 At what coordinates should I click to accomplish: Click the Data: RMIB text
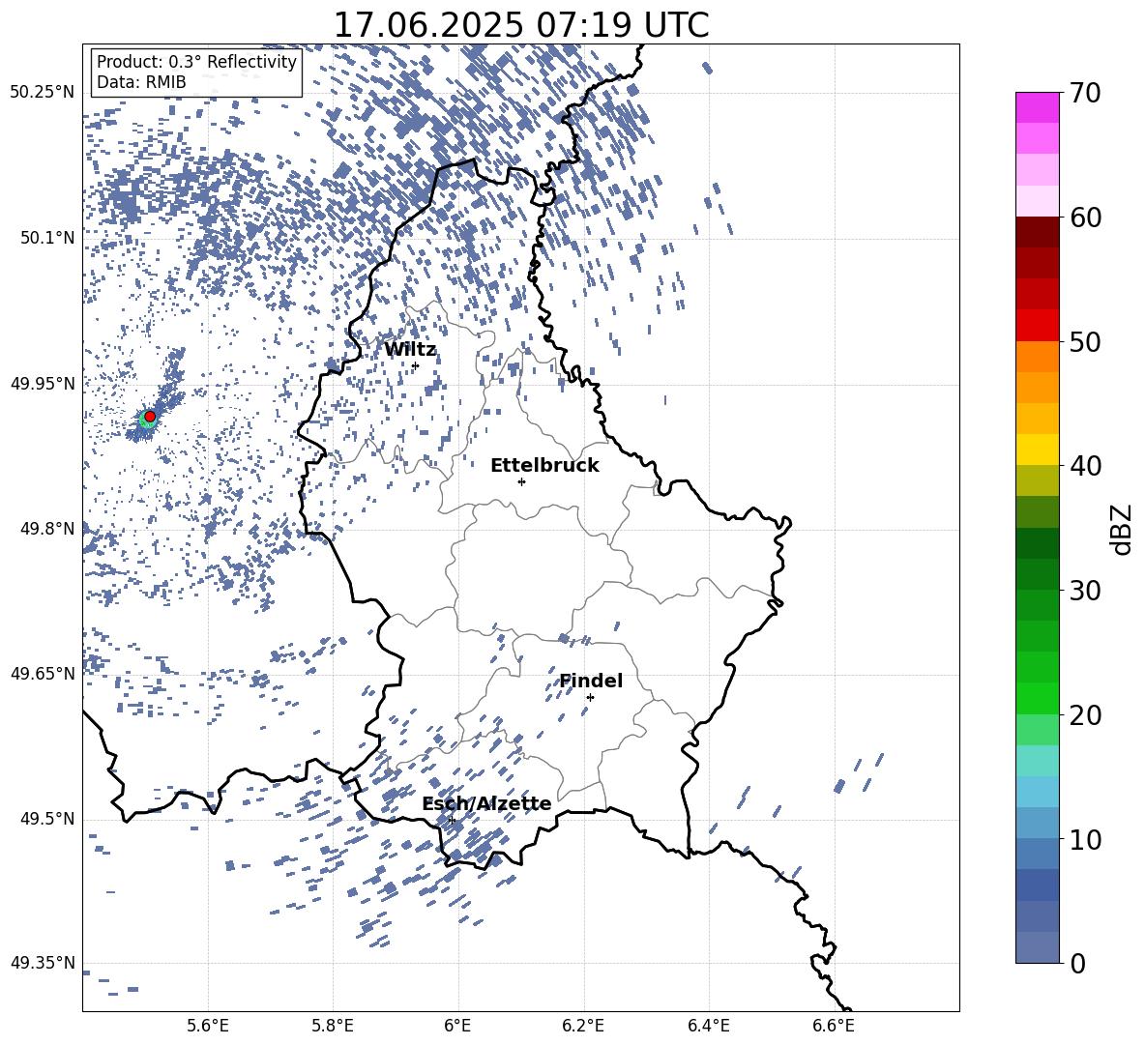(x=141, y=82)
